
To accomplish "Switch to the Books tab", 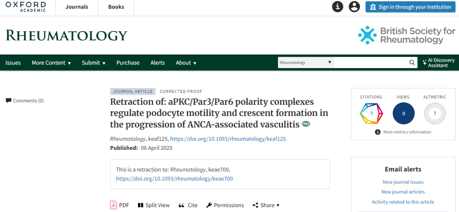I will (116, 7).
